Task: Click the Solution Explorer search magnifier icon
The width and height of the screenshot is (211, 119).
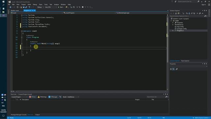Action: 205,16
